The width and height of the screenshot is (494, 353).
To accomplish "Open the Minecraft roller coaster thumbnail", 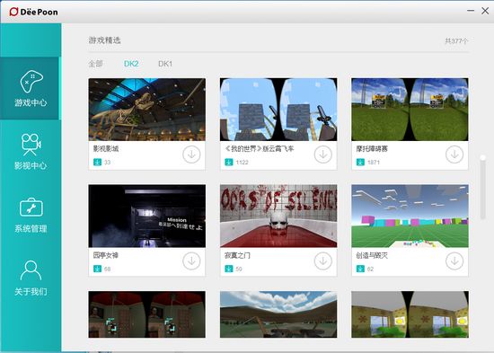I will [x=278, y=110].
